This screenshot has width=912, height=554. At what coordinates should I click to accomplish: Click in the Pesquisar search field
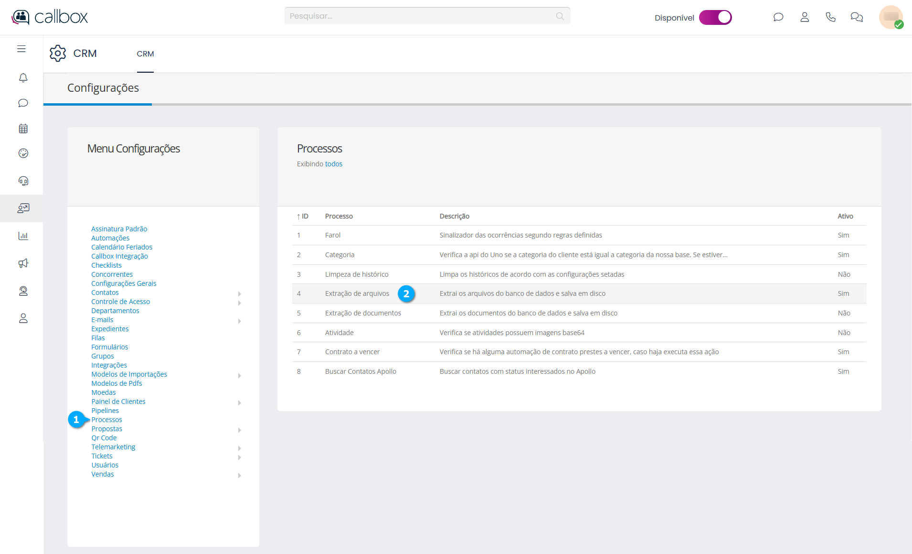(420, 16)
